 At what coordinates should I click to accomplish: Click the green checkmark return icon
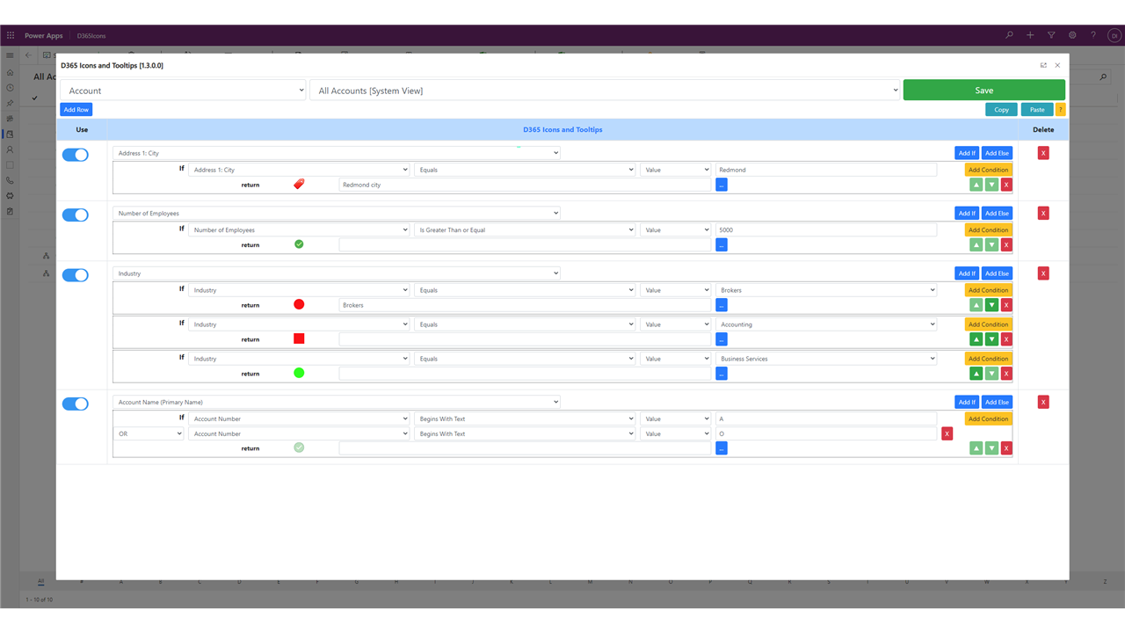(299, 244)
